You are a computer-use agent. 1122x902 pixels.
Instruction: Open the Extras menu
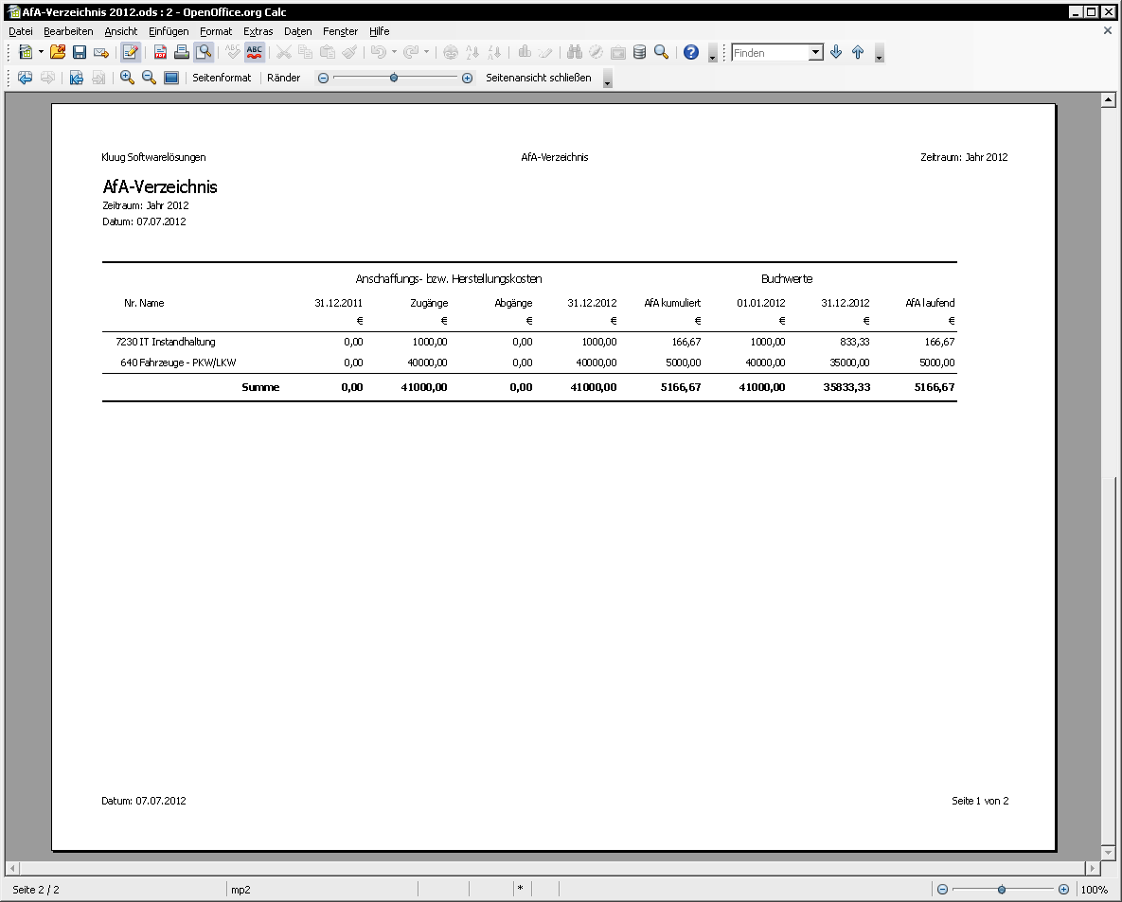point(258,31)
